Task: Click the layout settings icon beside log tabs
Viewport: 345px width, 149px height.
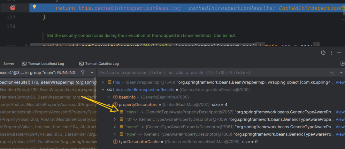Action: click(x=342, y=64)
